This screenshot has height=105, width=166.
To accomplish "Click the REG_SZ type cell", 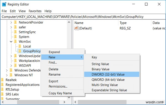I will pyautogui.click(x=125, y=28).
